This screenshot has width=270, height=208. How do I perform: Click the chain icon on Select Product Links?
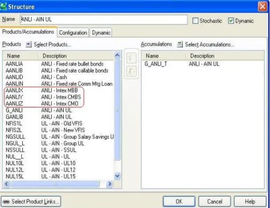pos(6,202)
